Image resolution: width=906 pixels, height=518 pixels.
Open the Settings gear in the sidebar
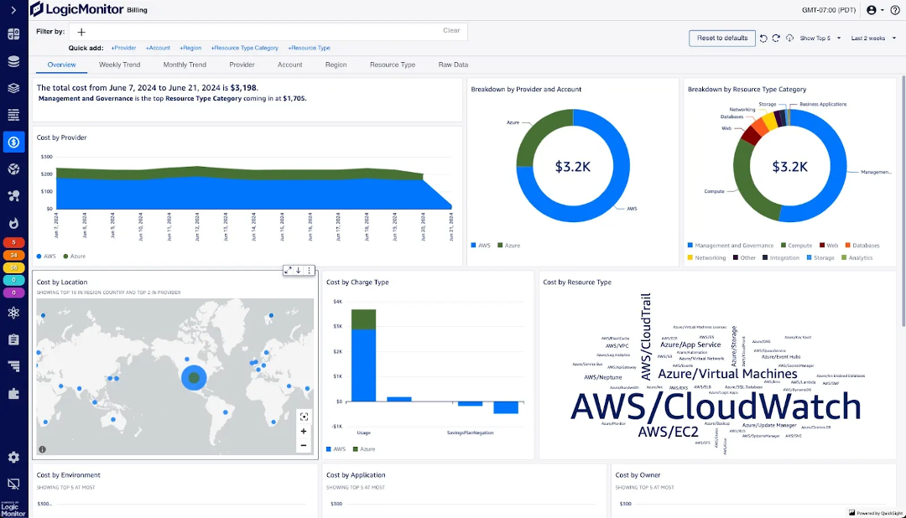pyautogui.click(x=13, y=458)
